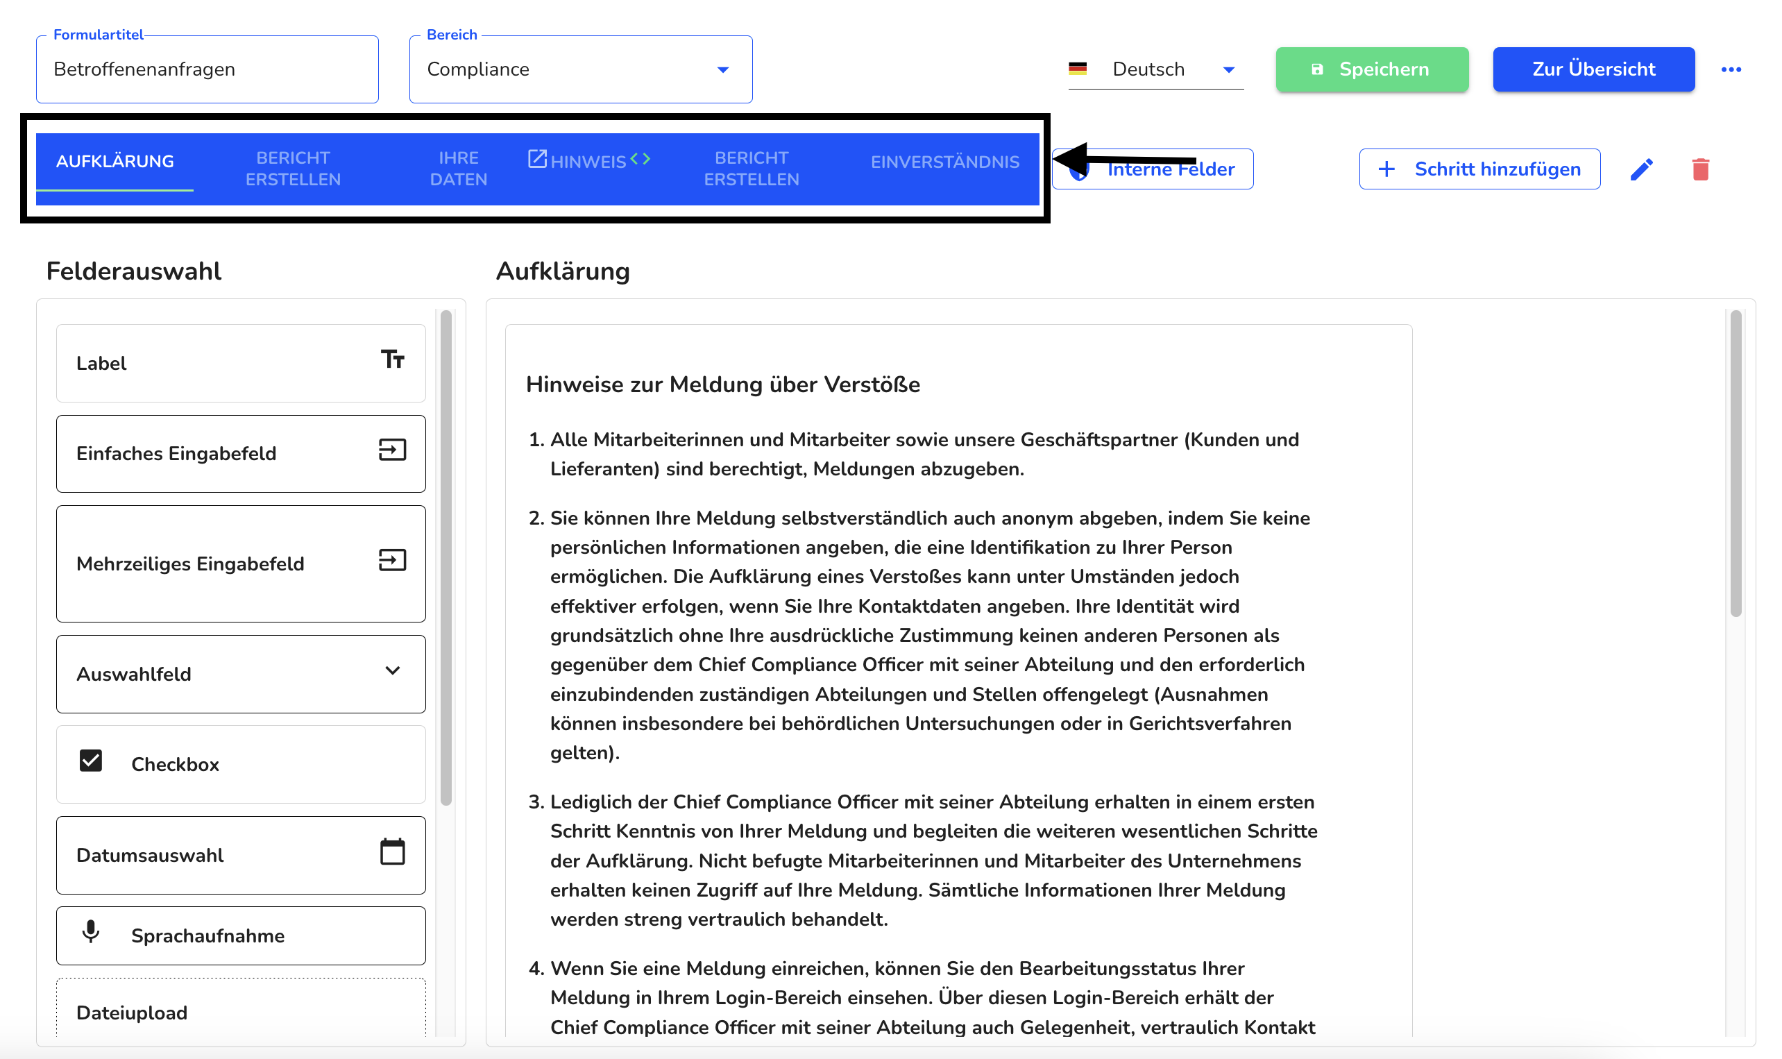Select the Sprachaufnahme field element

click(x=241, y=935)
